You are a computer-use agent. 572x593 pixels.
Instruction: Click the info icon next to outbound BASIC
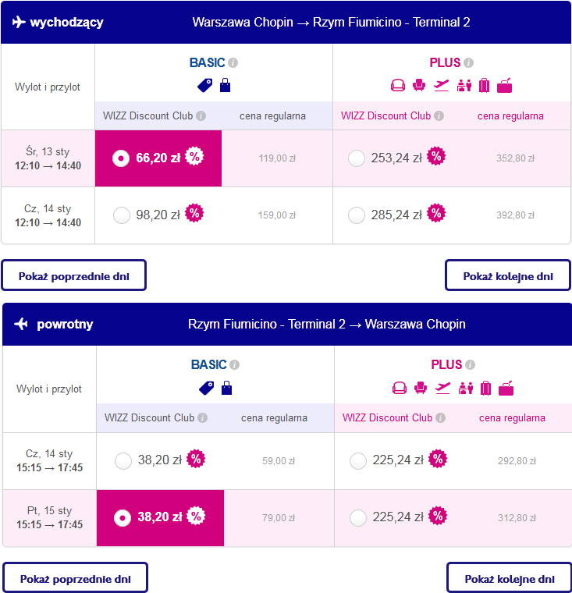[233, 62]
